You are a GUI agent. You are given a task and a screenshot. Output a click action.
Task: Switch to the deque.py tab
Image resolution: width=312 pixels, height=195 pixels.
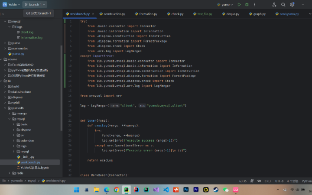(x=231, y=14)
